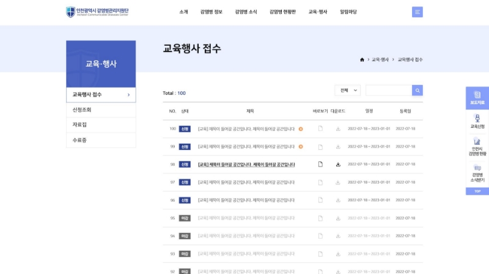Click the Total : 100 count text
Viewport: 489px width, 274px height.
[x=174, y=93]
